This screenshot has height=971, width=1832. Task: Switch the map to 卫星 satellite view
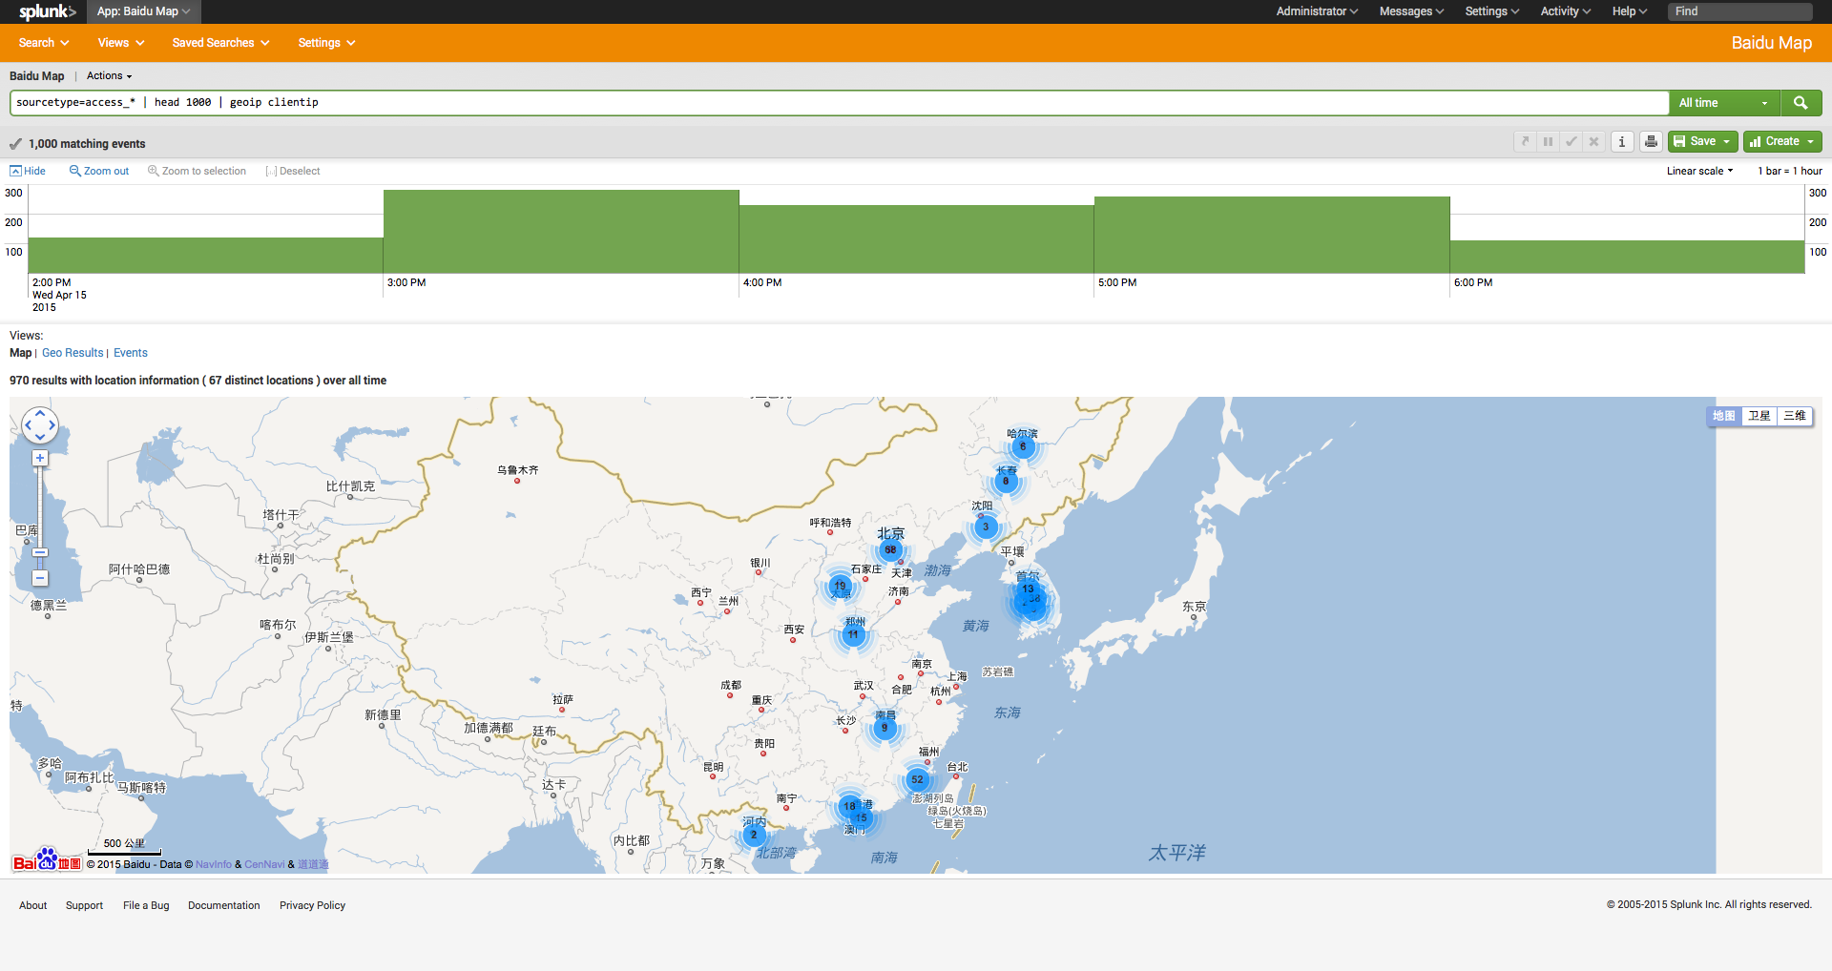pyautogui.click(x=1760, y=416)
